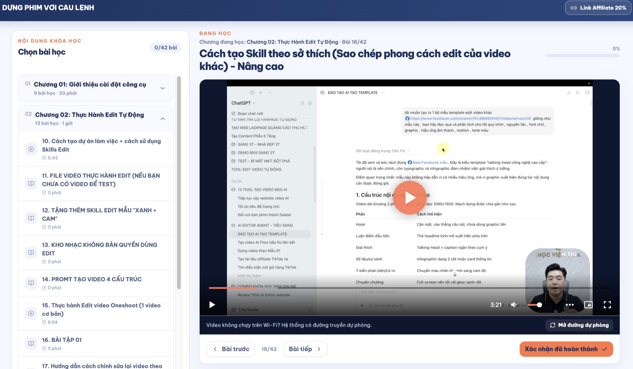
Task: Click the book icon beside lesson 13
Action: coord(31,253)
